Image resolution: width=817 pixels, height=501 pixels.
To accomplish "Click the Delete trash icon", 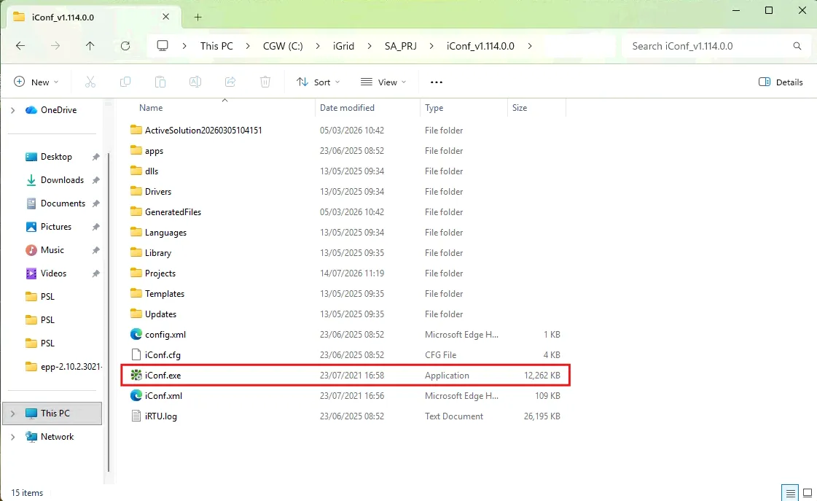I will pos(265,82).
